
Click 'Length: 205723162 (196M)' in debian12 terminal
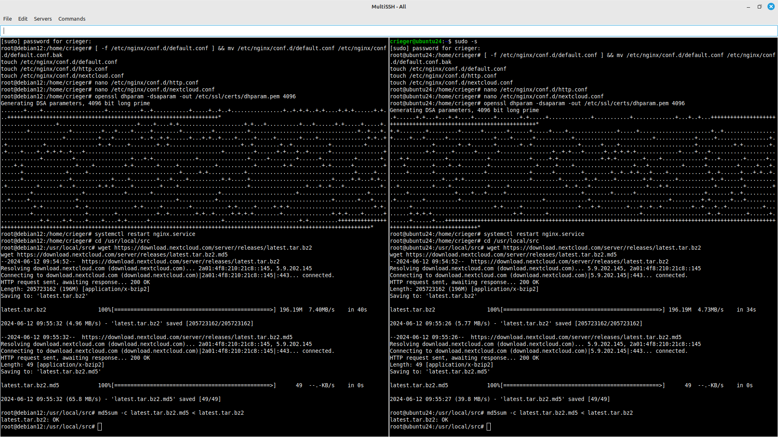pos(40,289)
